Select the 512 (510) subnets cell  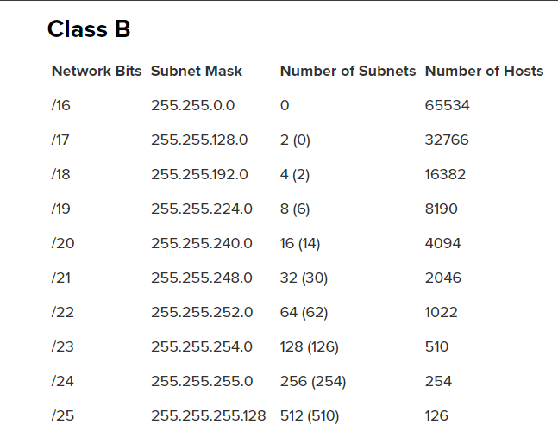310,416
